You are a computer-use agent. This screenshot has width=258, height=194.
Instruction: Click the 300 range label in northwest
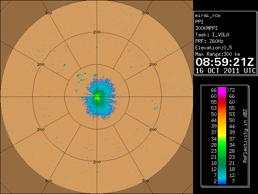pyautogui.click(x=48, y=13)
